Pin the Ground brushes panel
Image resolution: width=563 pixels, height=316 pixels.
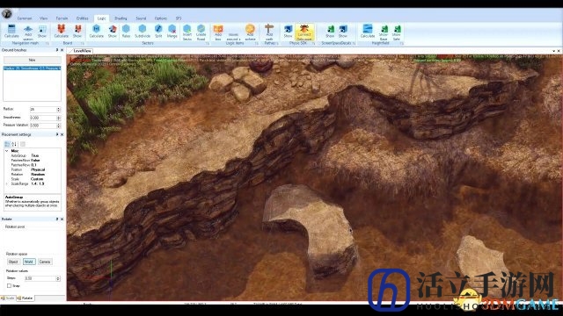pyautogui.click(x=56, y=50)
